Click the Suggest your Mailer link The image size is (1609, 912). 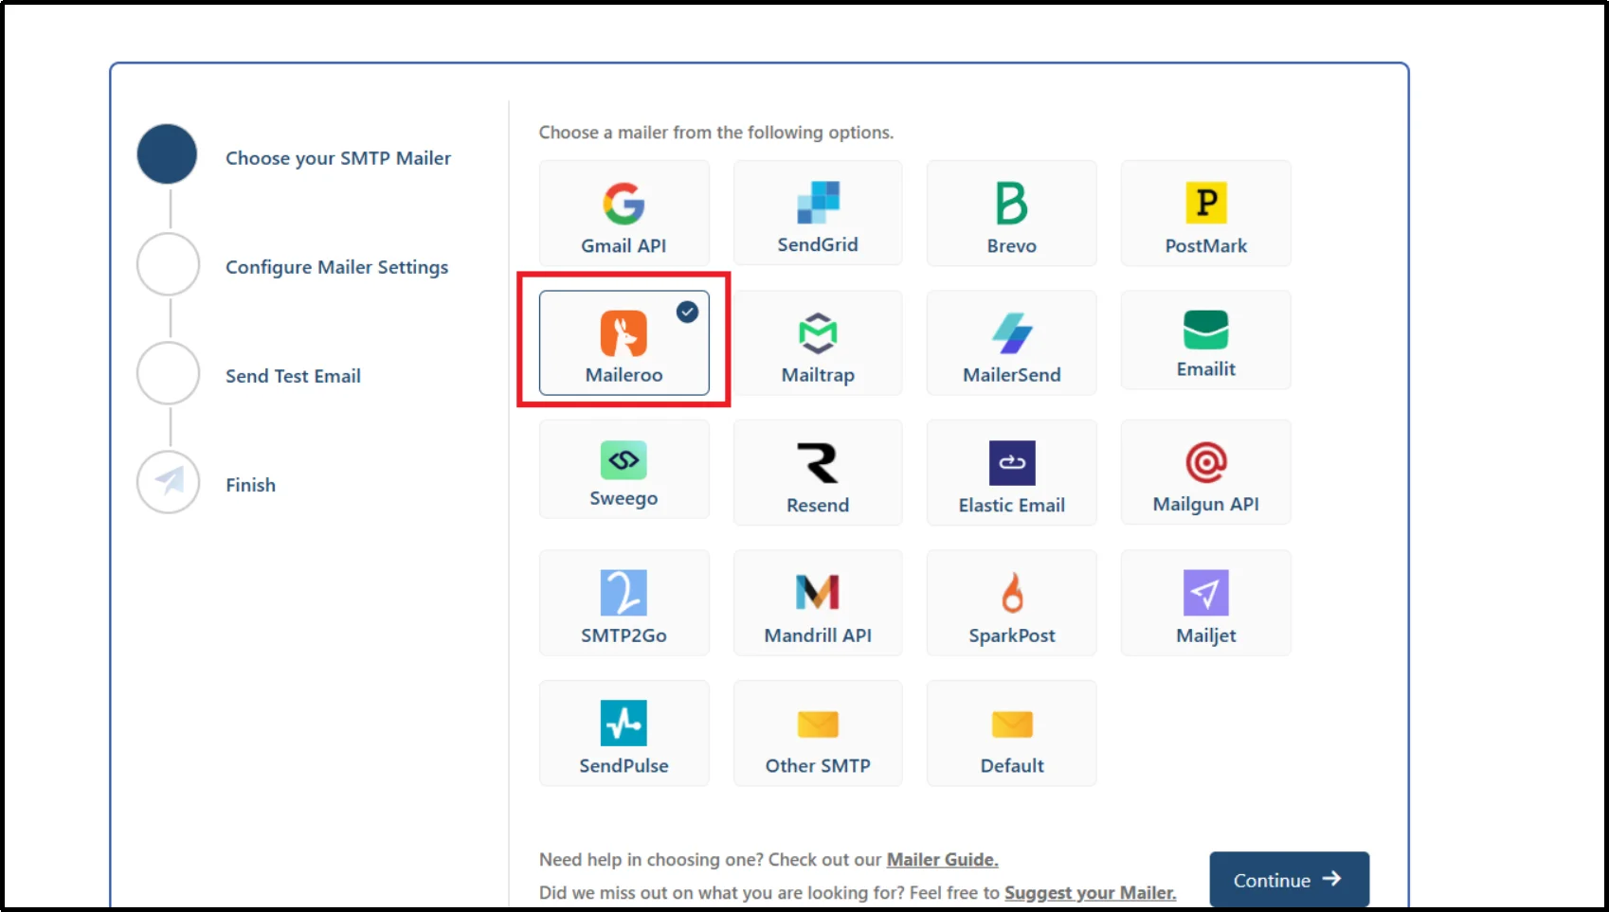1089,892
